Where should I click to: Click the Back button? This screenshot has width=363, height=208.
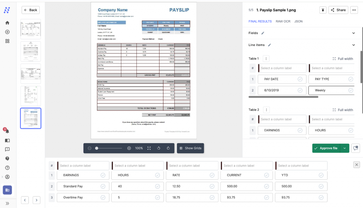[x=30, y=10]
